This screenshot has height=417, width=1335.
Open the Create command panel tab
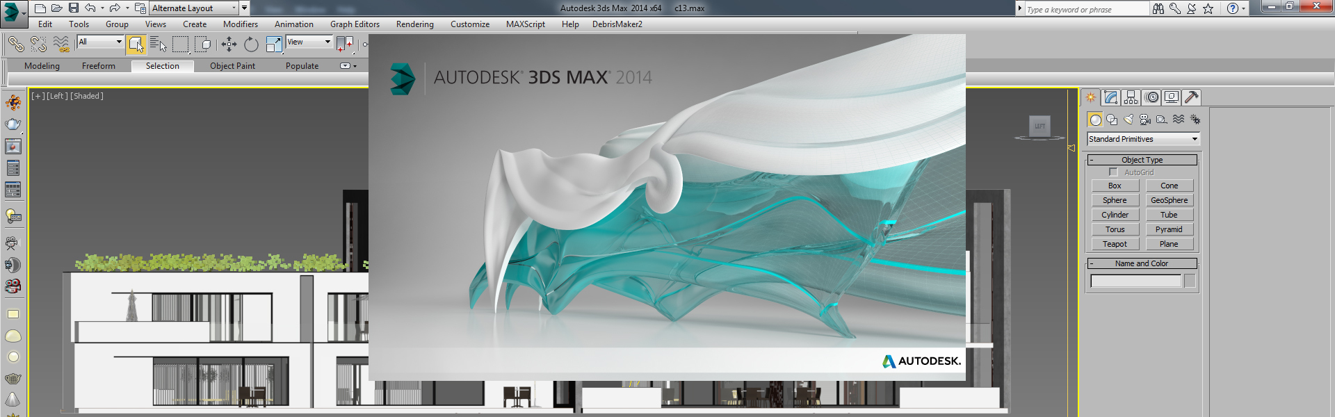tap(1090, 97)
